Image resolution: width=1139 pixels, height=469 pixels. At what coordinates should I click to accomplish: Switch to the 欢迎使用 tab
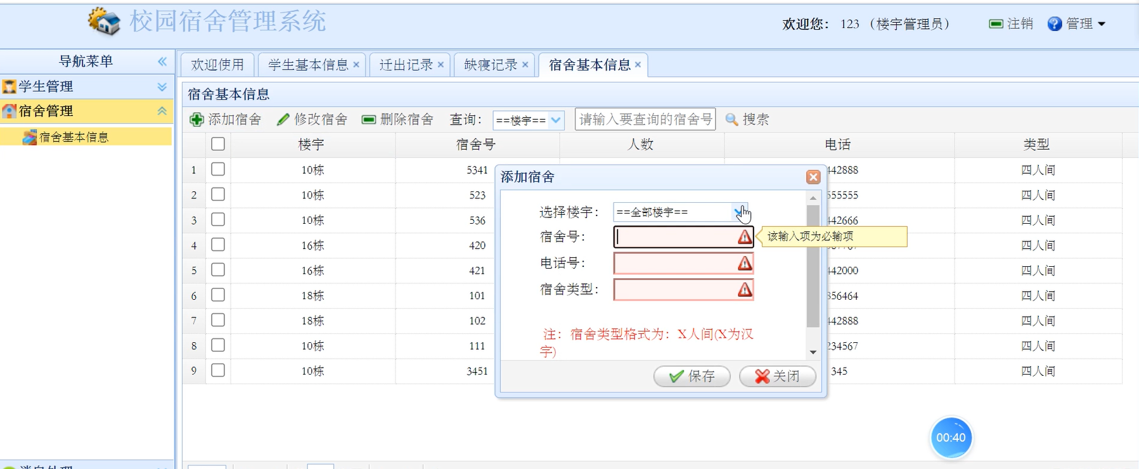217,65
